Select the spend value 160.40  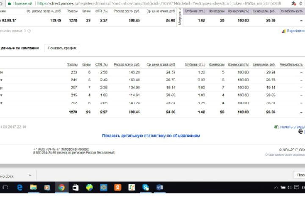[134, 80]
